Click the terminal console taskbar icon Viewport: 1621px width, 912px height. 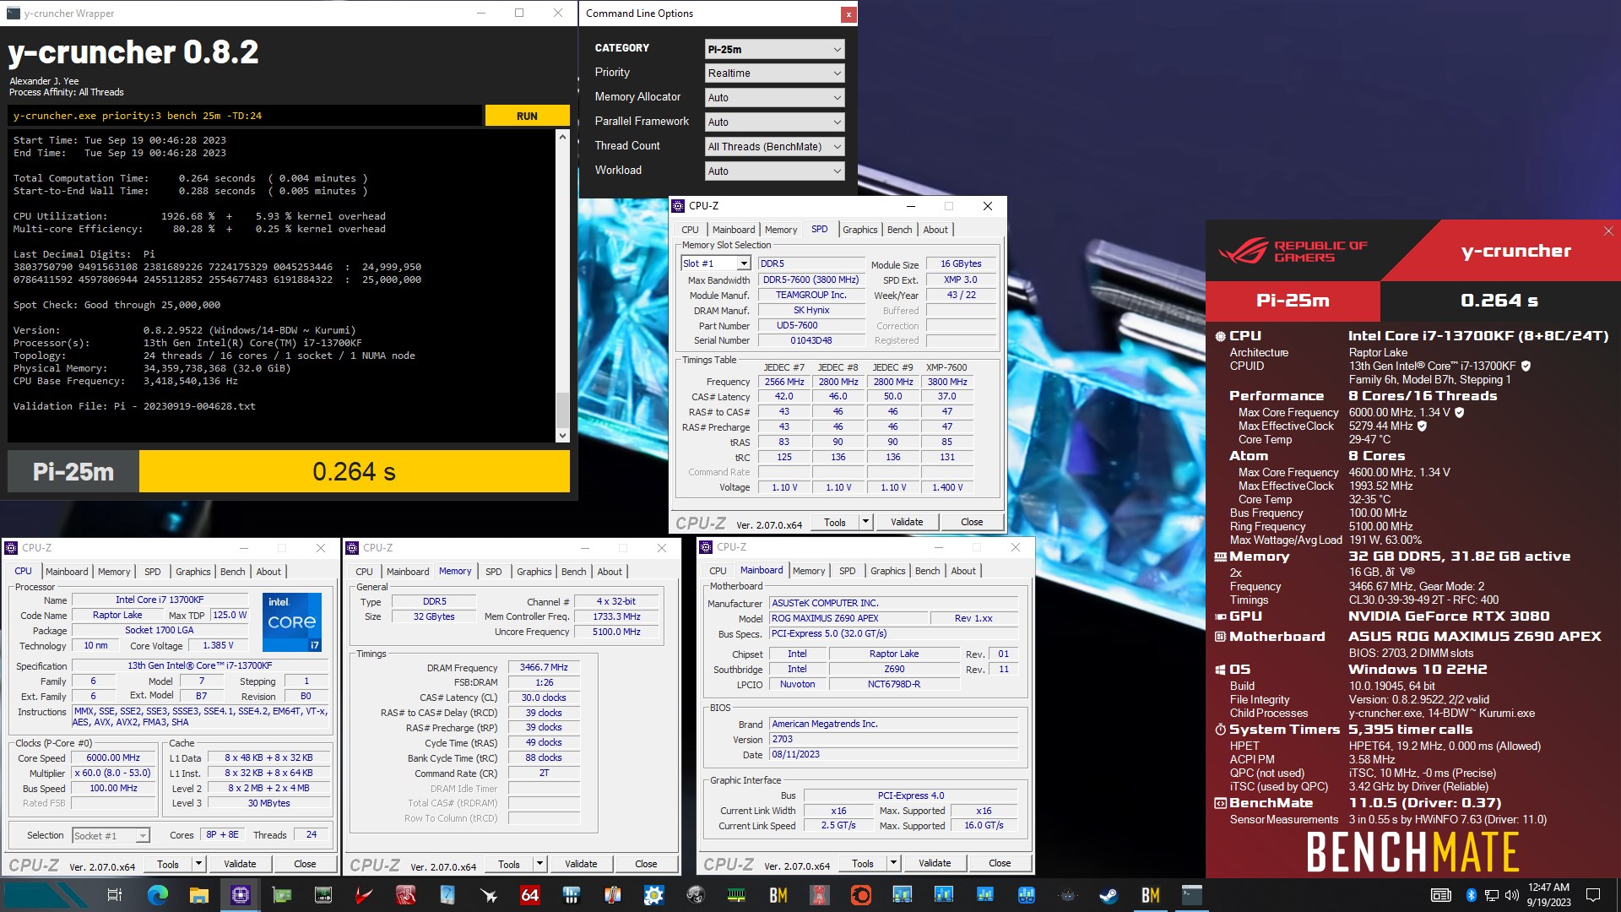[x=1192, y=895]
